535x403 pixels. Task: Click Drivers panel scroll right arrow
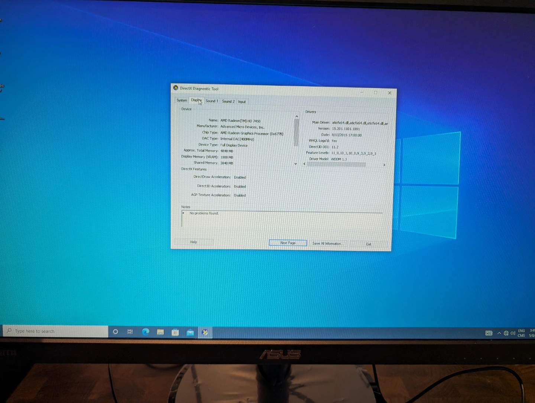click(x=384, y=165)
